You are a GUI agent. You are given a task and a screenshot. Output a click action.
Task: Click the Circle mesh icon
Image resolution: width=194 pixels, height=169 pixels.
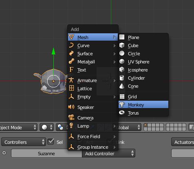tap(122, 53)
